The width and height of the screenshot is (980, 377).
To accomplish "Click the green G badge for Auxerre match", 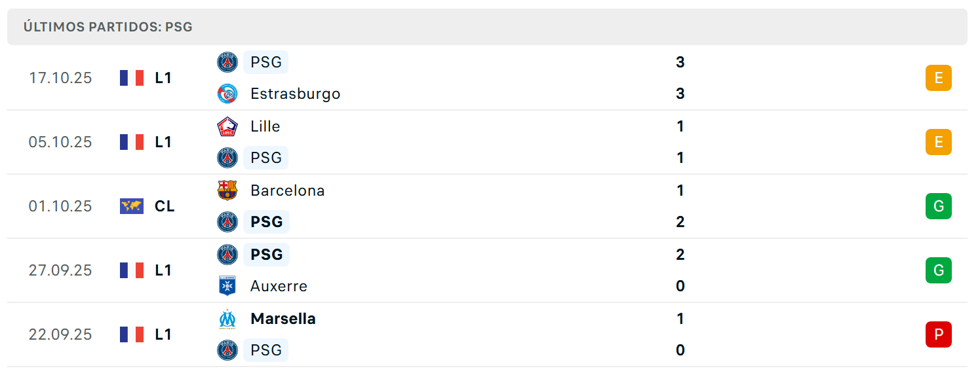I will pyautogui.click(x=939, y=270).
